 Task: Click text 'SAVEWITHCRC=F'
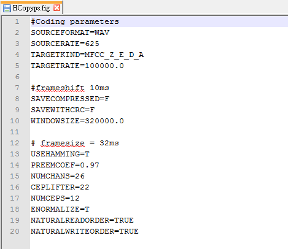[63, 110]
